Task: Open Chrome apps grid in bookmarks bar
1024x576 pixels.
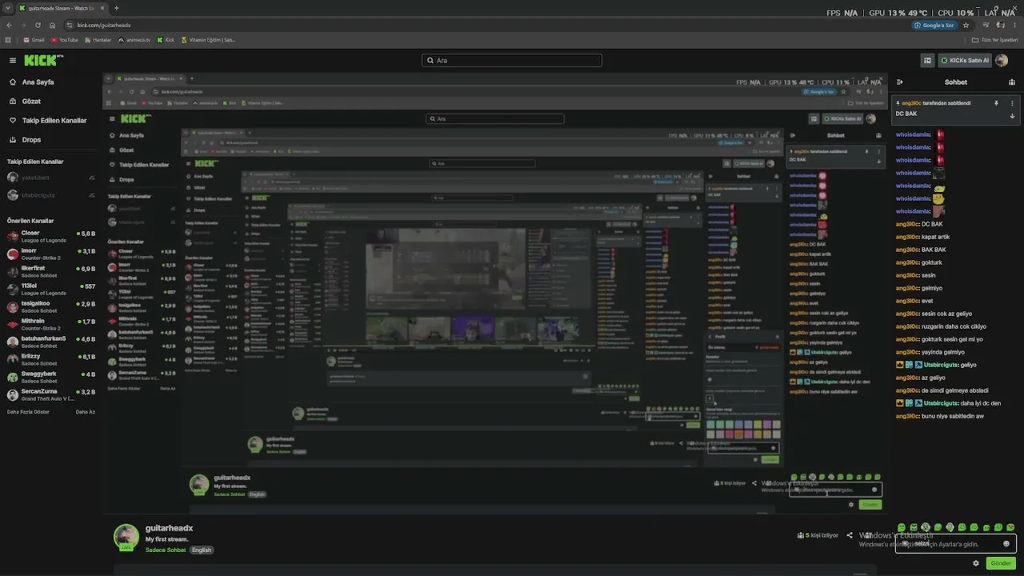Action: [8, 39]
